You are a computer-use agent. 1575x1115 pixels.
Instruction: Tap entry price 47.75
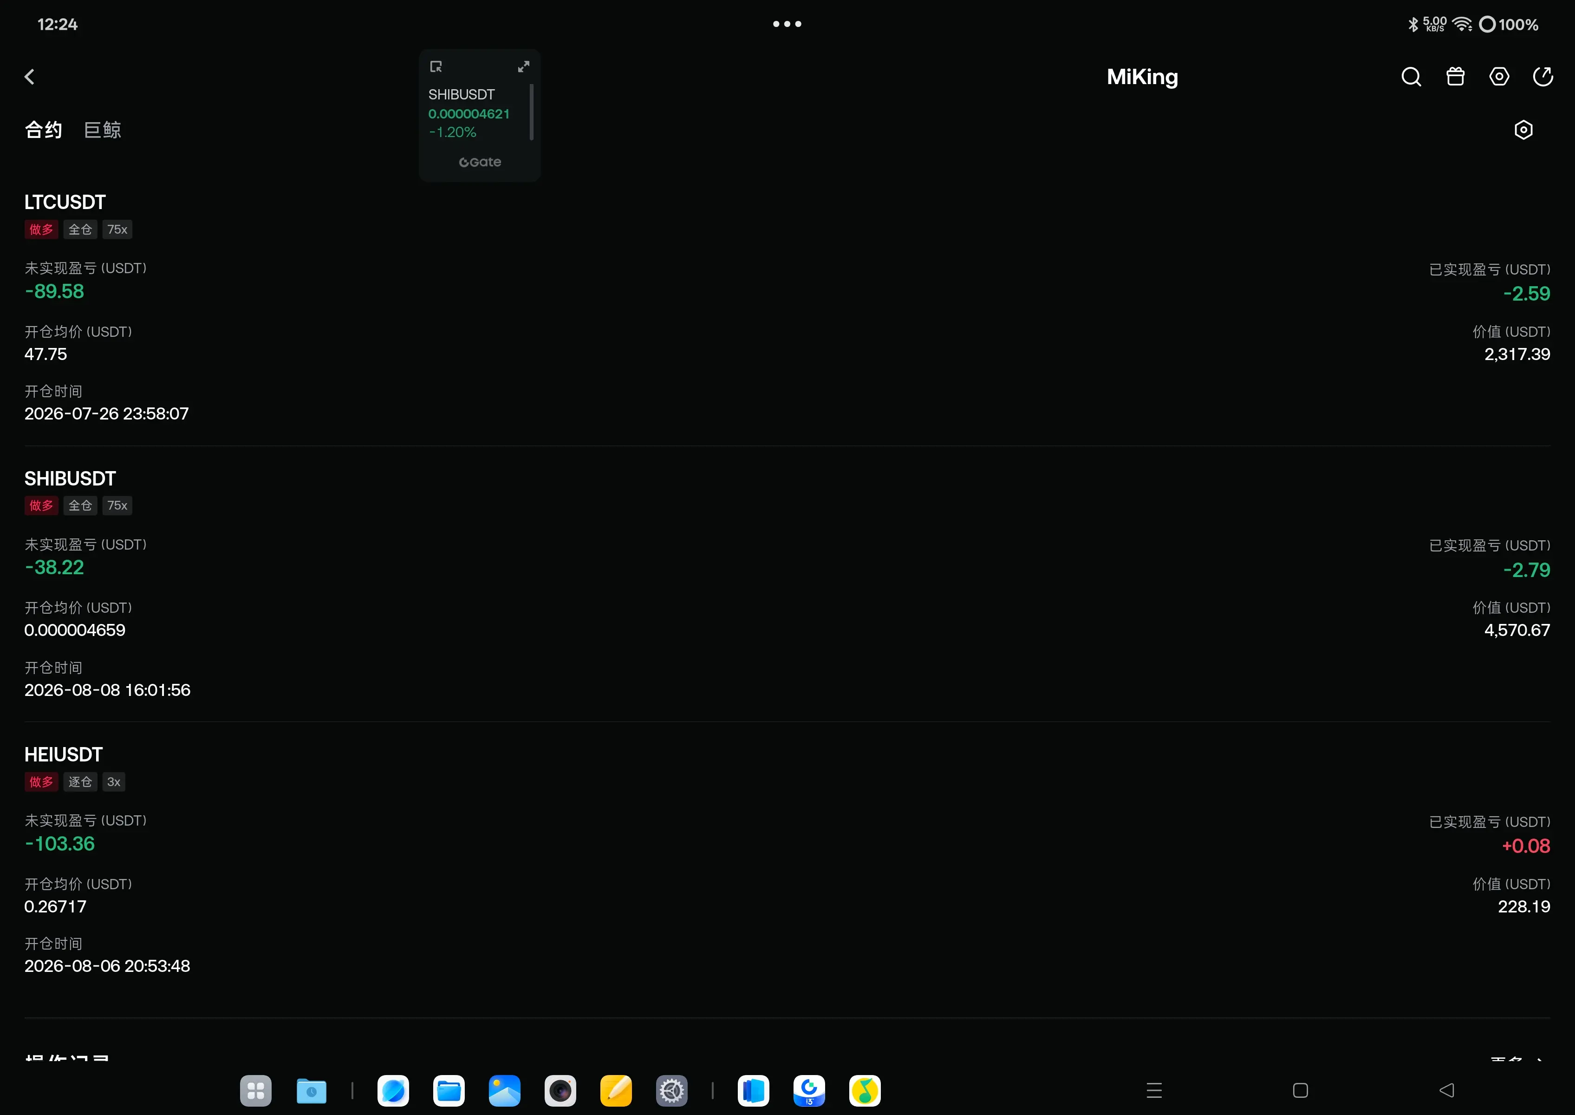(46, 354)
